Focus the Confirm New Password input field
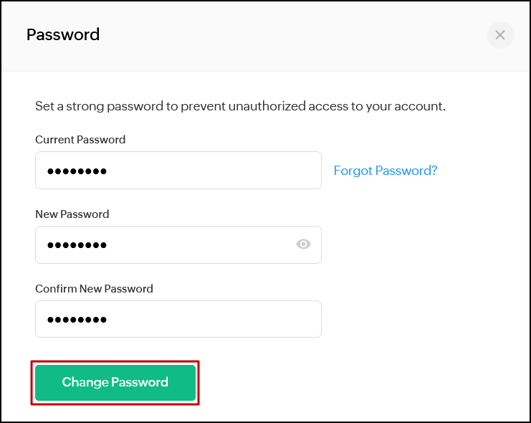The image size is (531, 423). click(178, 320)
